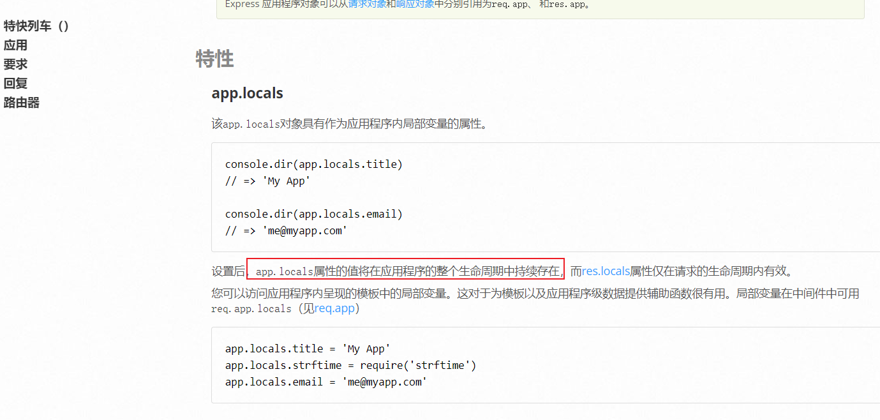Open the res.locals link
The image size is (880, 420).
click(x=606, y=271)
